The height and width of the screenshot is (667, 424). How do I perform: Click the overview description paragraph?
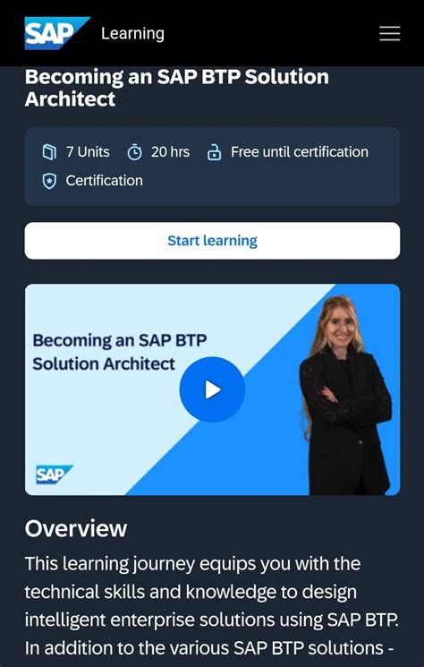[x=212, y=606]
